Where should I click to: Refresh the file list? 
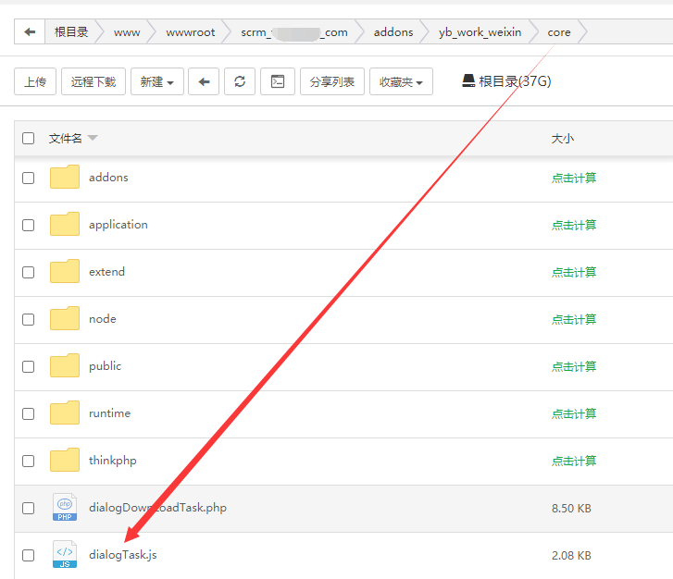pyautogui.click(x=240, y=81)
